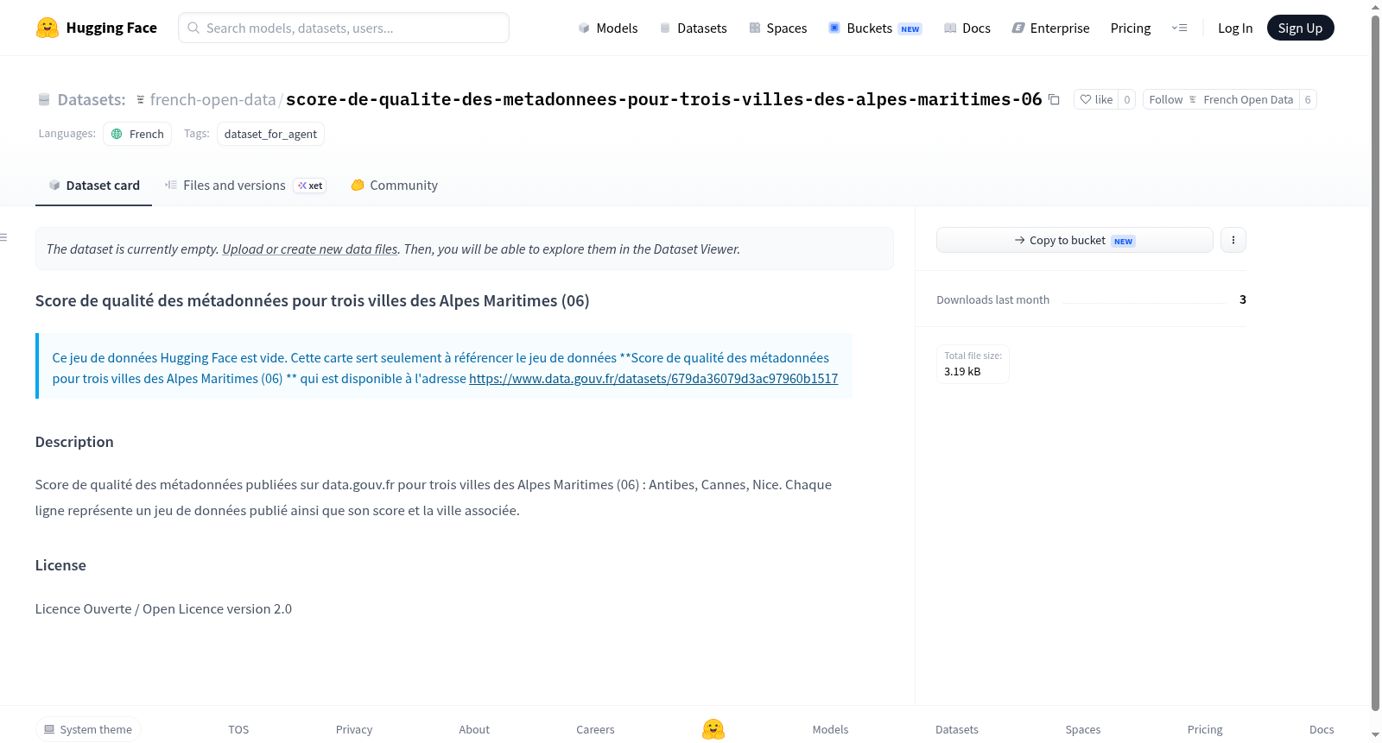The width and height of the screenshot is (1382, 743).
Task: Click the Downloads last month label
Action: tap(993, 299)
